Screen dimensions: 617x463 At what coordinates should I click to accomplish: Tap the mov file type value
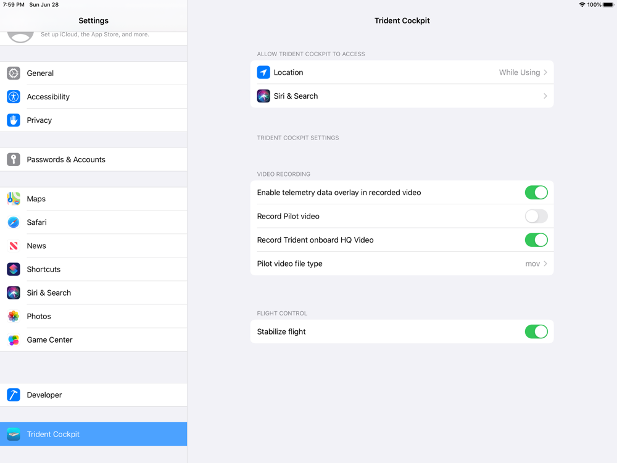click(x=532, y=264)
